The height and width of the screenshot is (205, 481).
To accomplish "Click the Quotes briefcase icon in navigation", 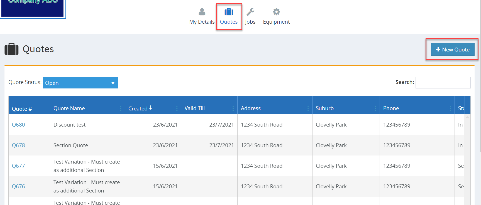I will click(229, 12).
